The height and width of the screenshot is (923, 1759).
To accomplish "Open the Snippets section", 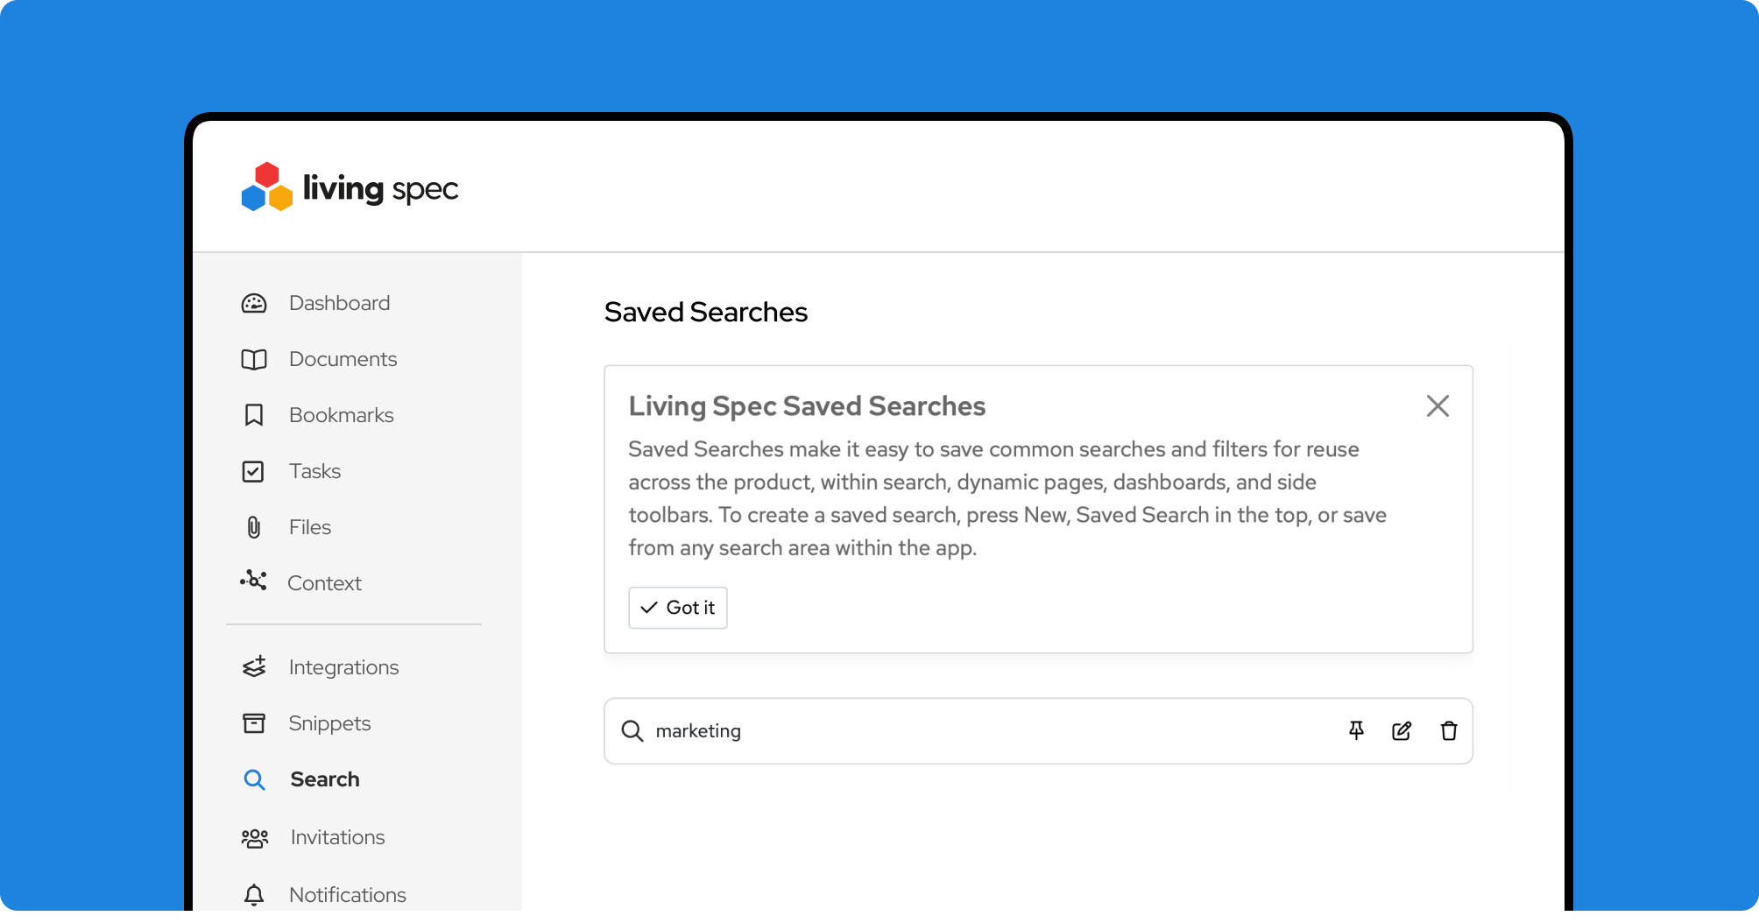I will [329, 723].
